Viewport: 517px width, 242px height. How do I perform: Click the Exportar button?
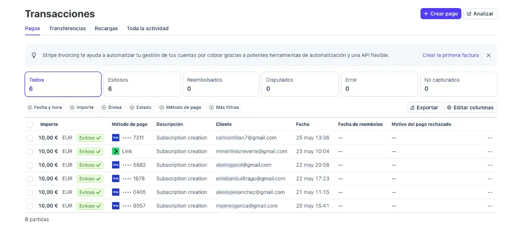click(x=424, y=107)
